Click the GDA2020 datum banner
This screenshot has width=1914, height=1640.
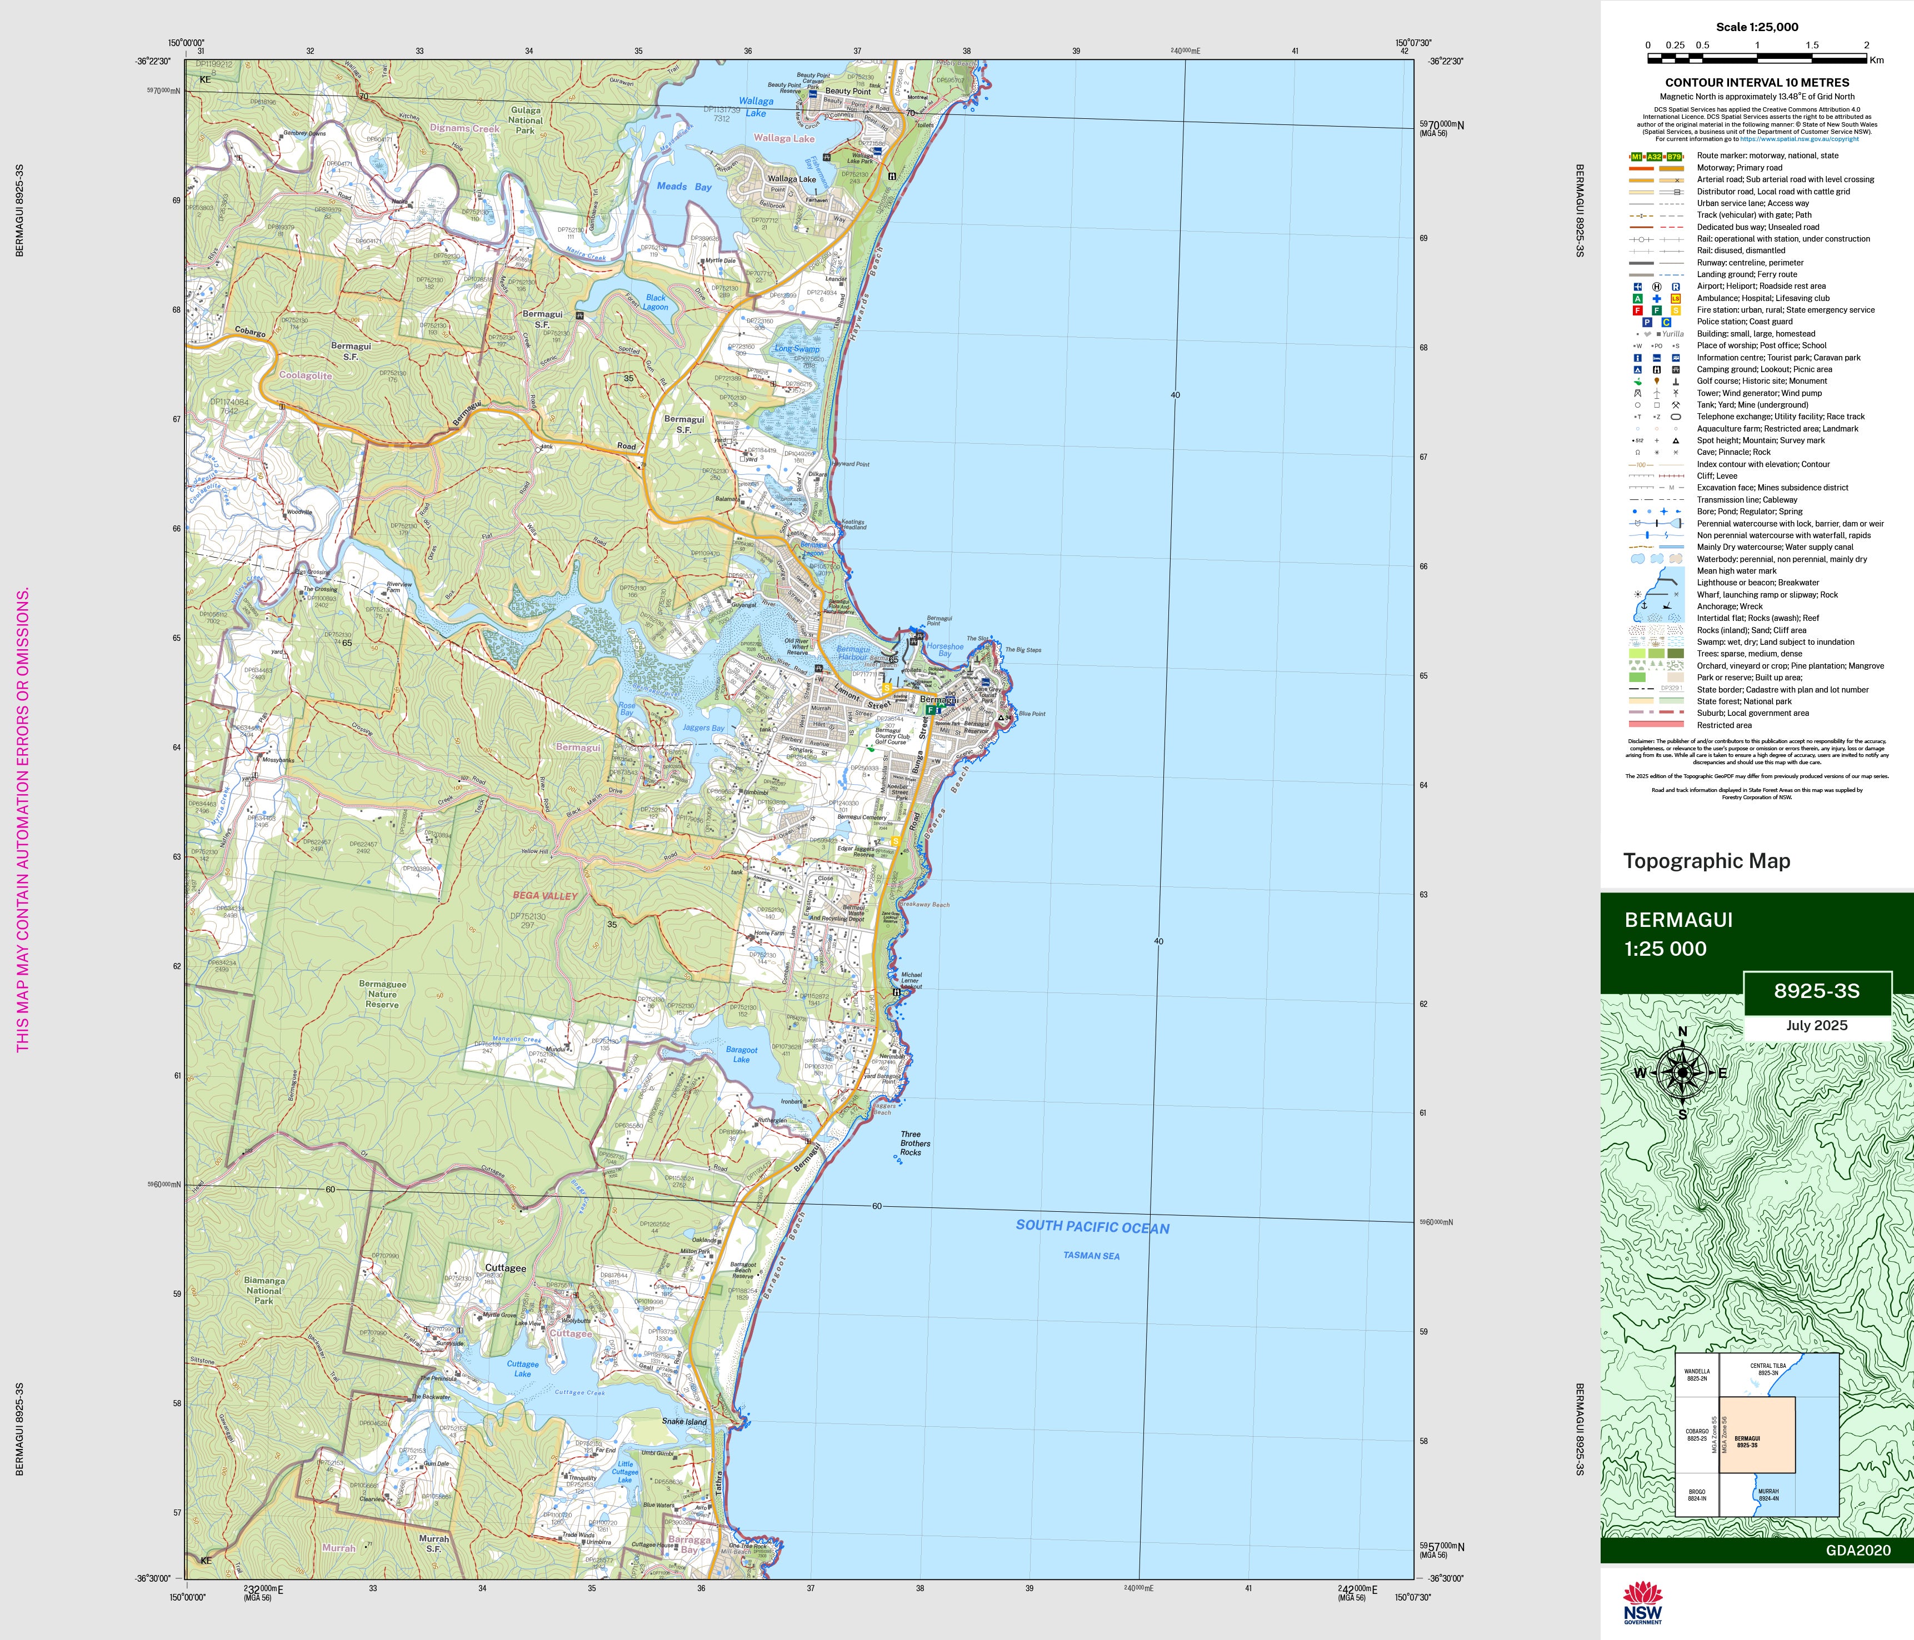click(1858, 1551)
